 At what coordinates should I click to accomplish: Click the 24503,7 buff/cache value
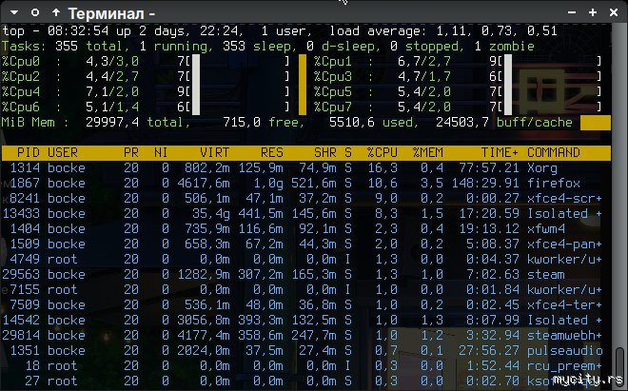pyautogui.click(x=462, y=123)
